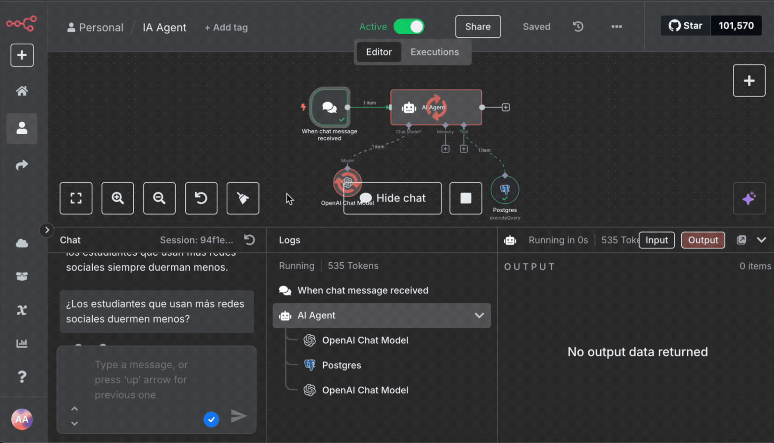Click the plus after AI Agent output
This screenshot has height=443, width=774.
click(x=506, y=107)
